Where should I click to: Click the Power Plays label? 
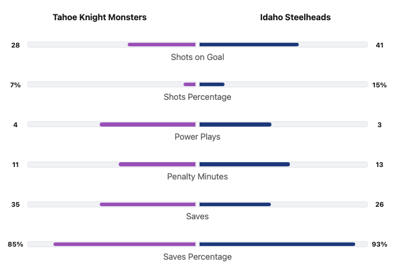coord(197,137)
